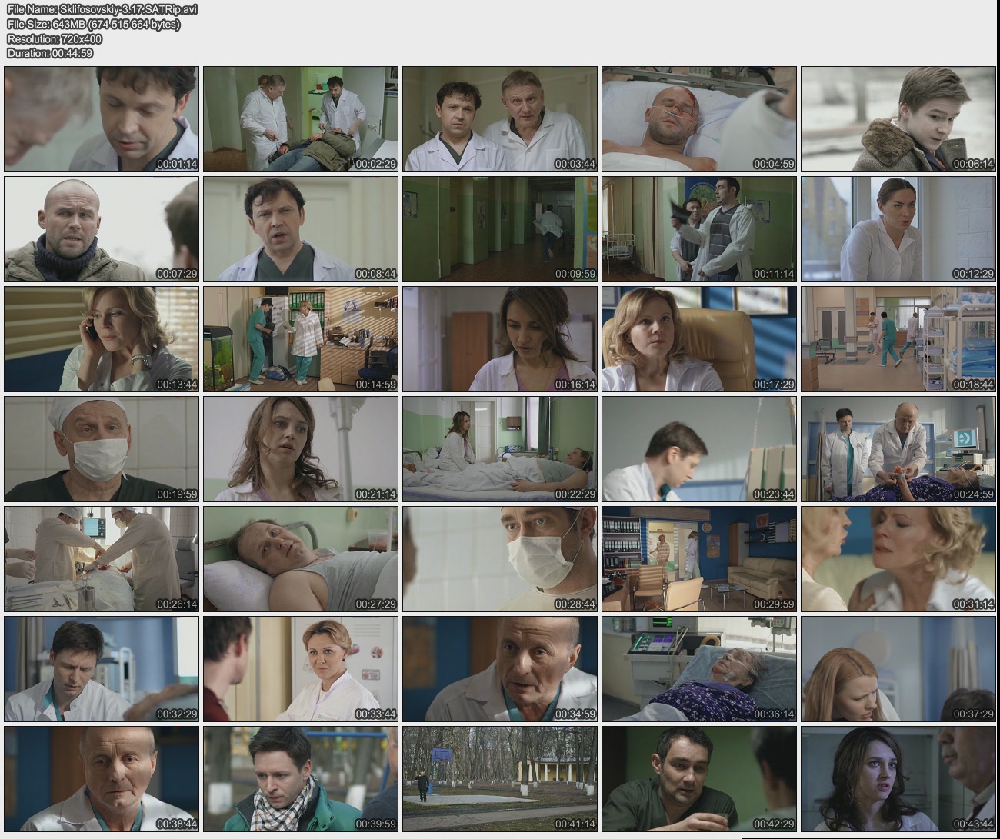Click the last frame at 00:43:44

[x=898, y=779]
